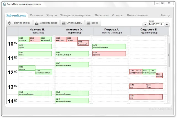Open the 14:15 Анонимный клиент appointment
Viewport: 177px width, 118px height.
[72, 100]
